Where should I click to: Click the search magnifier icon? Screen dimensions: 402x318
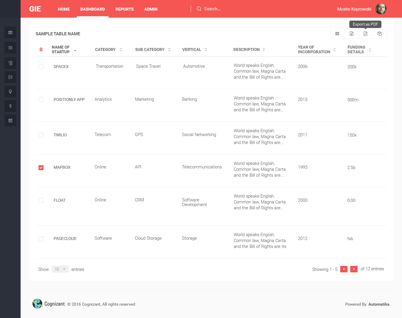tap(199, 9)
